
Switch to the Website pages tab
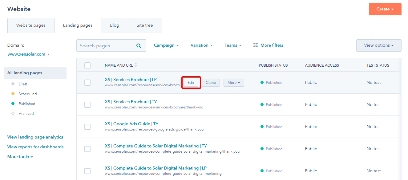[x=31, y=25]
